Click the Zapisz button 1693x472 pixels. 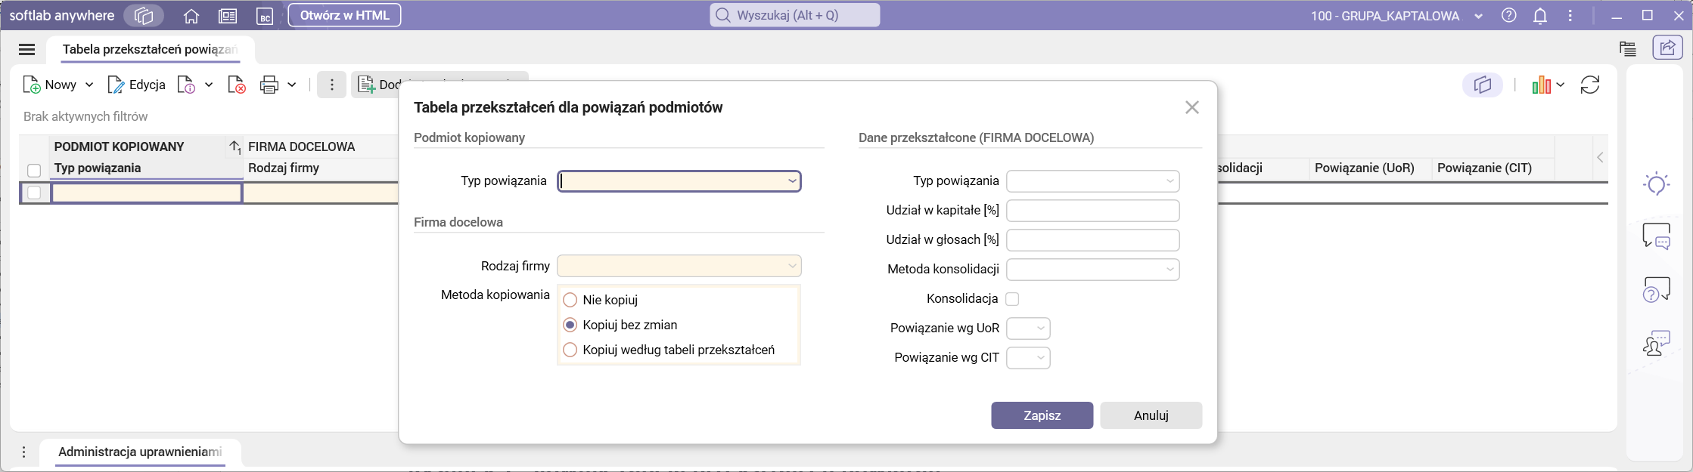point(1042,415)
